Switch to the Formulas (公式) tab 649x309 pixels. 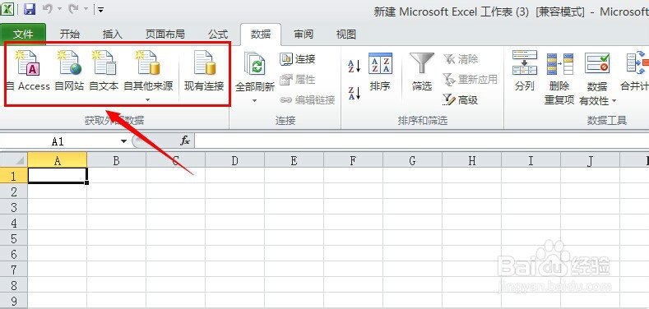pyautogui.click(x=218, y=35)
